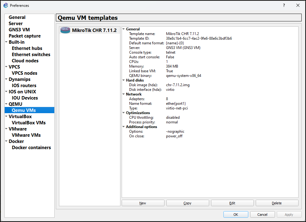Collapse the VPCS tree section
The width and height of the screenshot is (306, 222).
6,67
